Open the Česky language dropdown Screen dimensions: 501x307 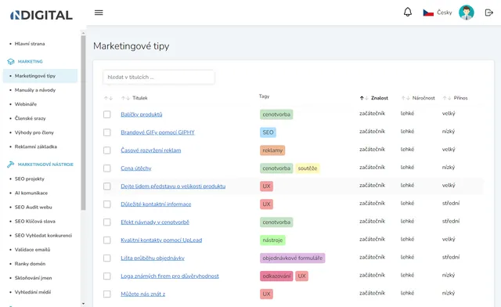[x=445, y=13]
